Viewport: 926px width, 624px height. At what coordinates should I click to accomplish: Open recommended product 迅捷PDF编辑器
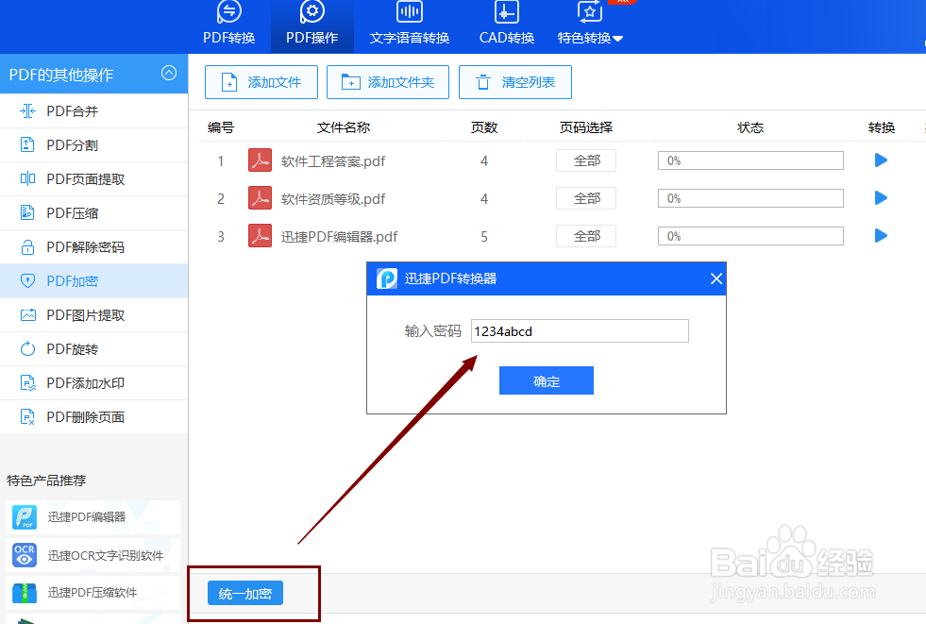pyautogui.click(x=93, y=517)
